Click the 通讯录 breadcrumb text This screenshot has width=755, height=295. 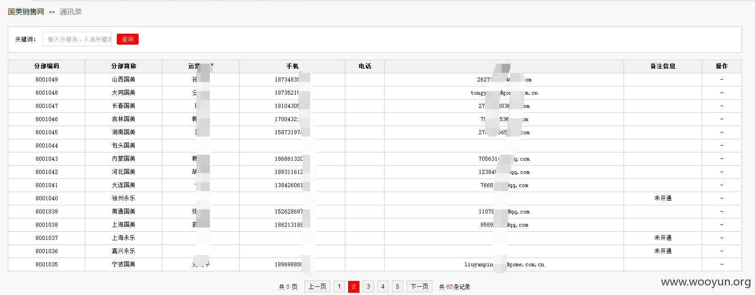tap(71, 12)
